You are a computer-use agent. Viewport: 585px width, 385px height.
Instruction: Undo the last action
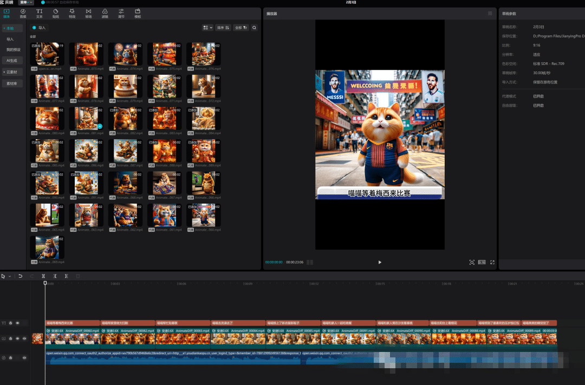[x=21, y=276]
